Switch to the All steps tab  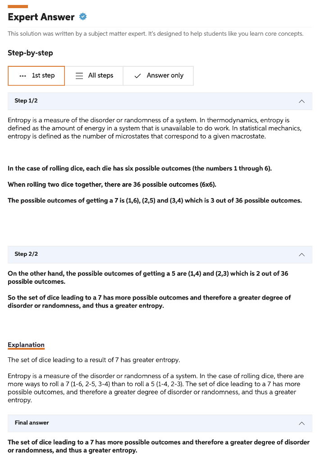(94, 75)
